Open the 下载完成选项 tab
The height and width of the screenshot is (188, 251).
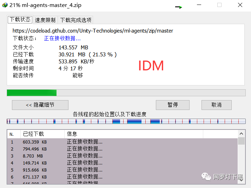(76, 20)
